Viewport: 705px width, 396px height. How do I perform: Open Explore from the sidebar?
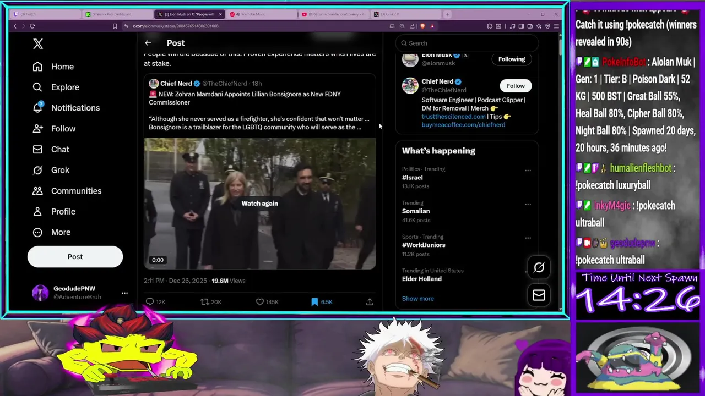56,87
